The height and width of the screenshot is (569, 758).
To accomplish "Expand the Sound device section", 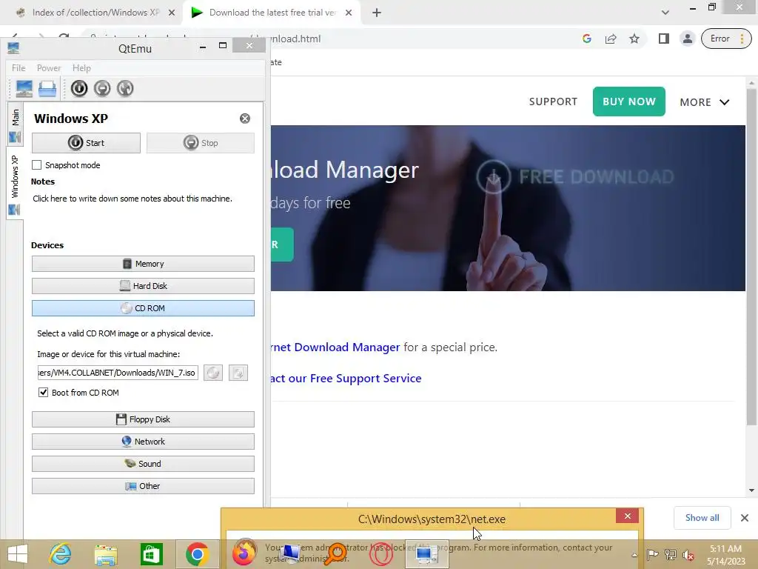I will [x=143, y=464].
